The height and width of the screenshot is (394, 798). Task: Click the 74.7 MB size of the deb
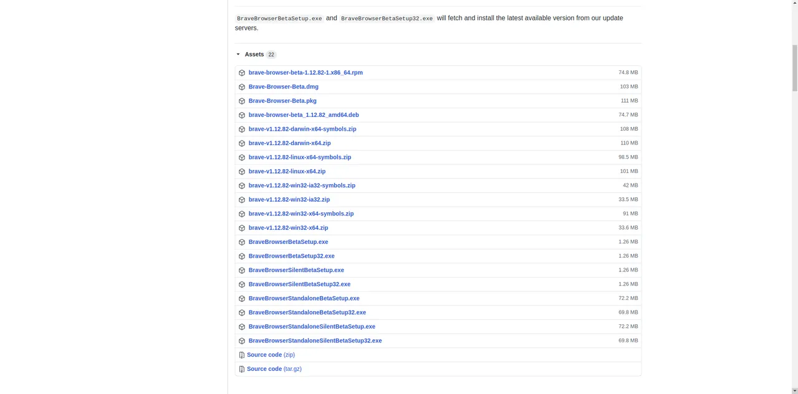tap(628, 115)
